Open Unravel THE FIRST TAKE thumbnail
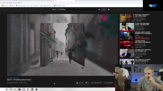163x91 pixels. (x=127, y=27)
